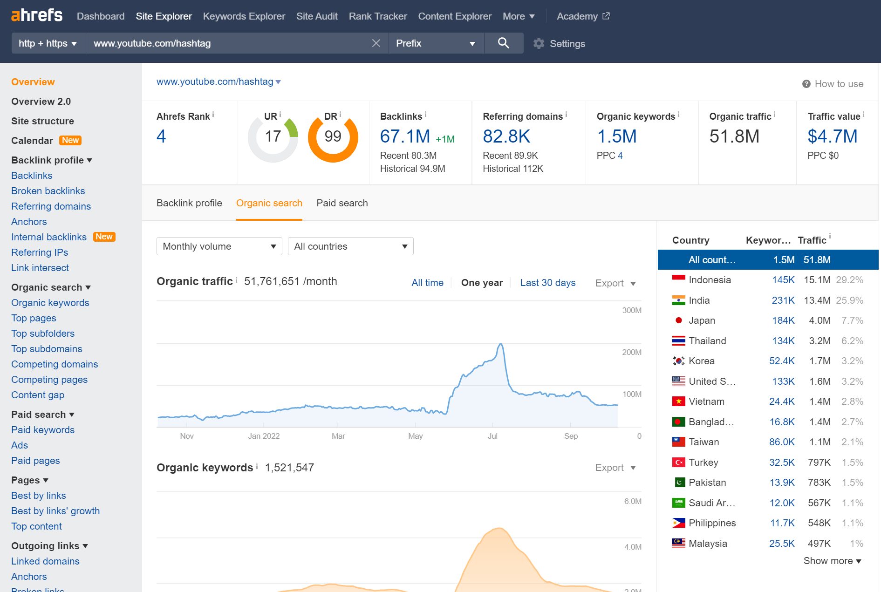881x592 pixels.
Task: Click info icon next to Ahrefs Rank
Action: pyautogui.click(x=213, y=114)
